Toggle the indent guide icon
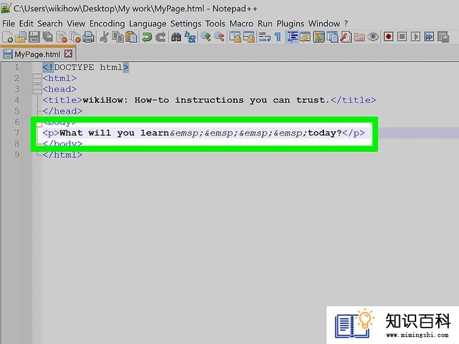The image size is (459, 344). coord(292,37)
